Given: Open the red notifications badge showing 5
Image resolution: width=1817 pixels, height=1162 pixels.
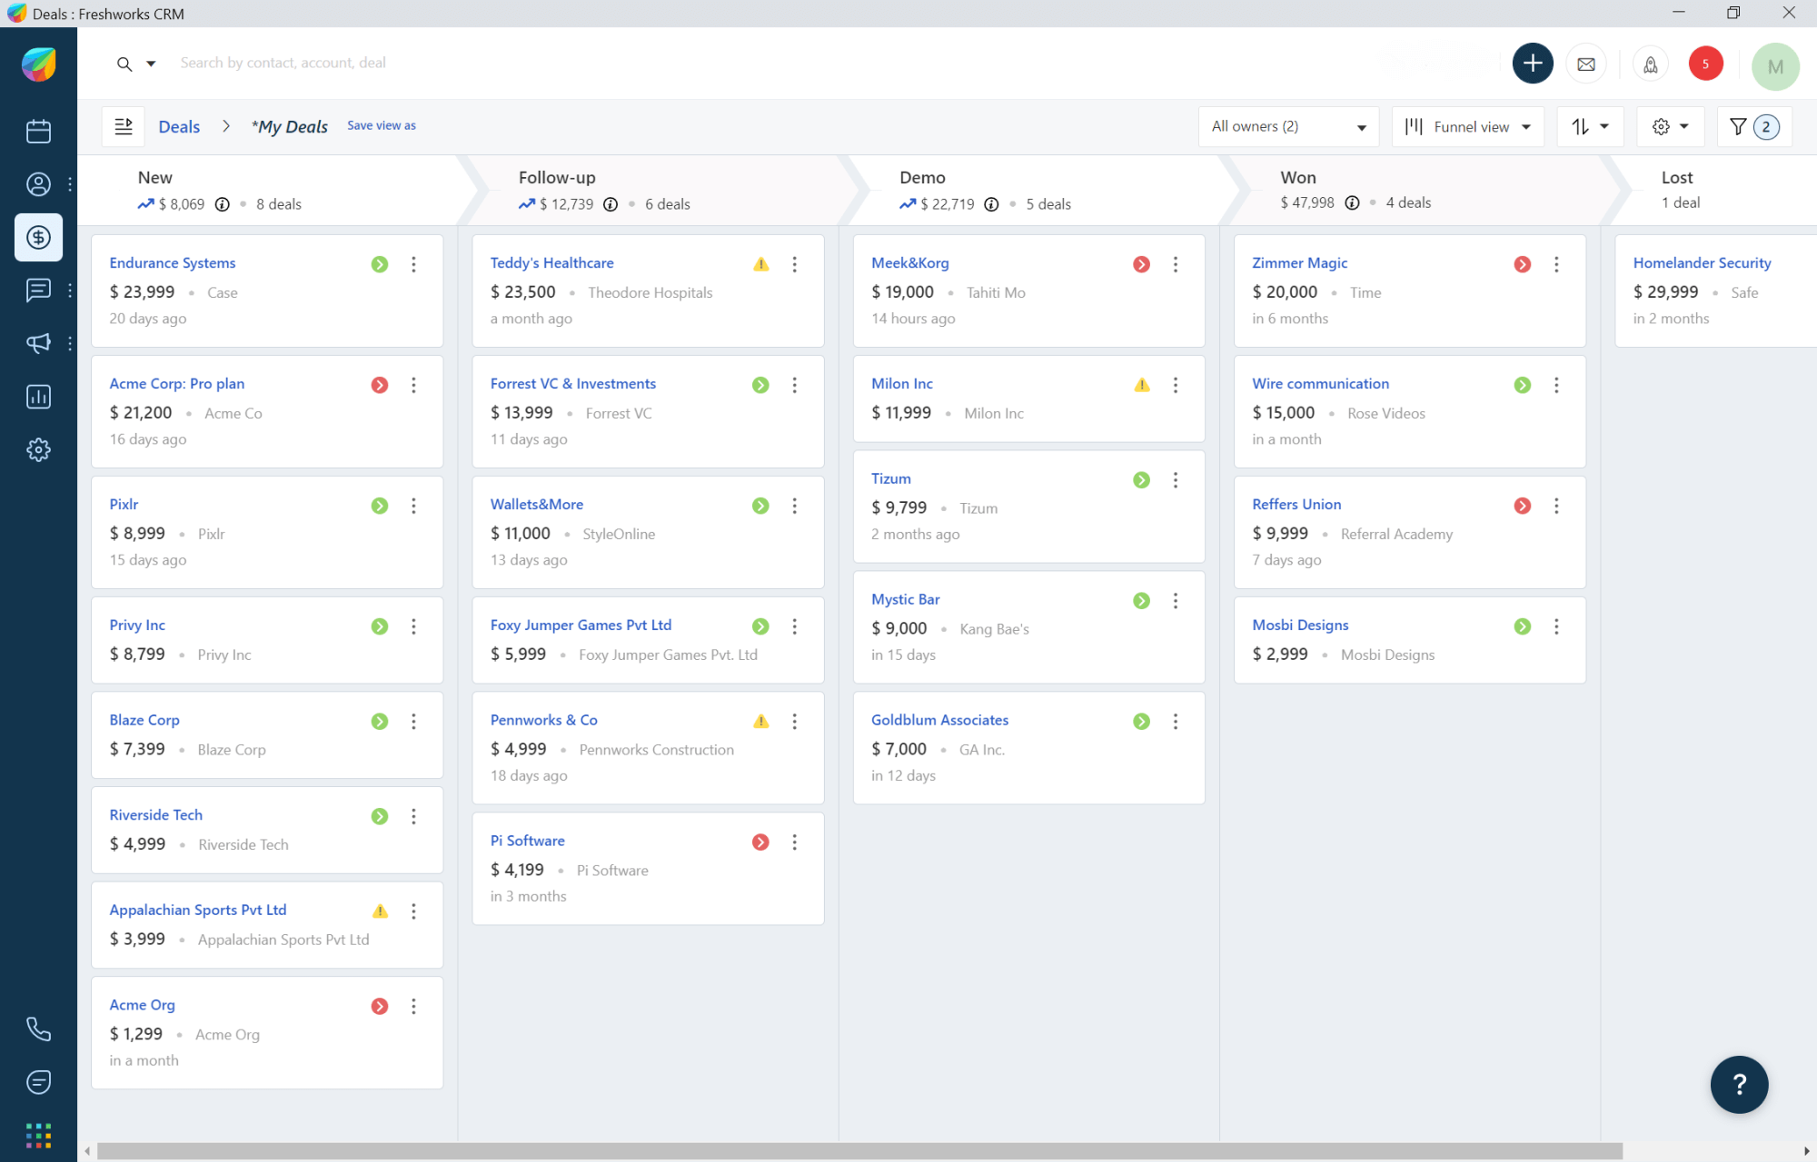Looking at the screenshot, I should (1705, 64).
